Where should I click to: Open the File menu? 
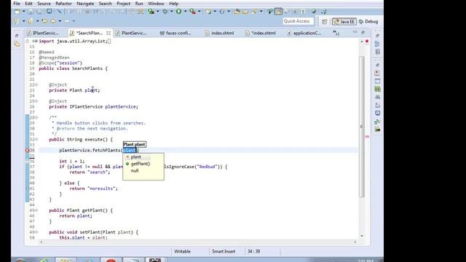click(17, 4)
